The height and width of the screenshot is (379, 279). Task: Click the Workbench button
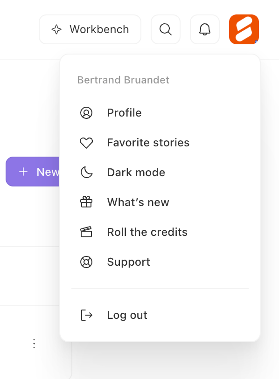click(90, 29)
